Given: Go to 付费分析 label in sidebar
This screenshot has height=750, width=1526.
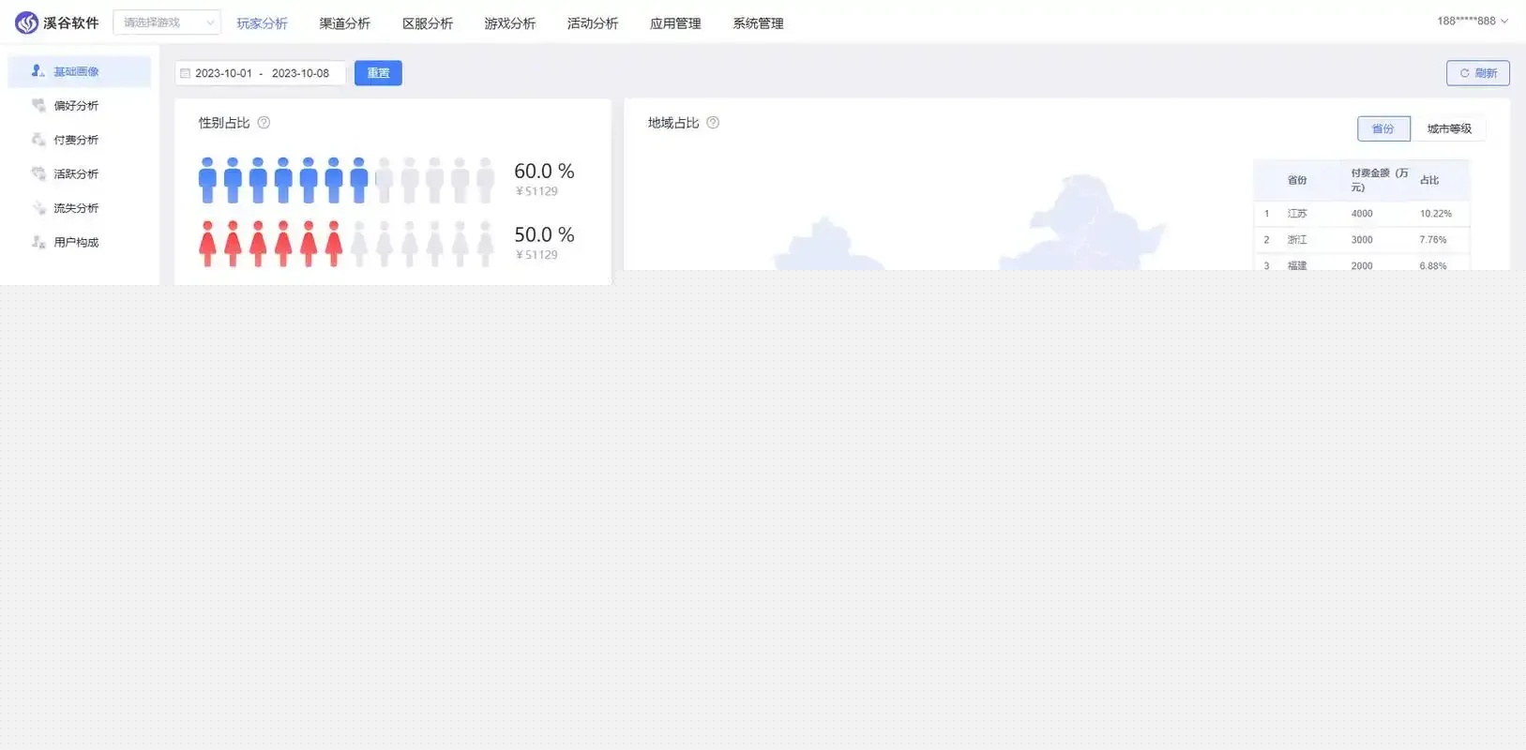Looking at the screenshot, I should (x=76, y=140).
